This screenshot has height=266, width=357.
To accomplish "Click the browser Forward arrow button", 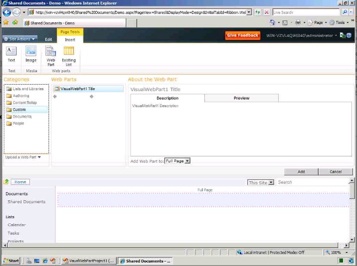I will [x=16, y=12].
